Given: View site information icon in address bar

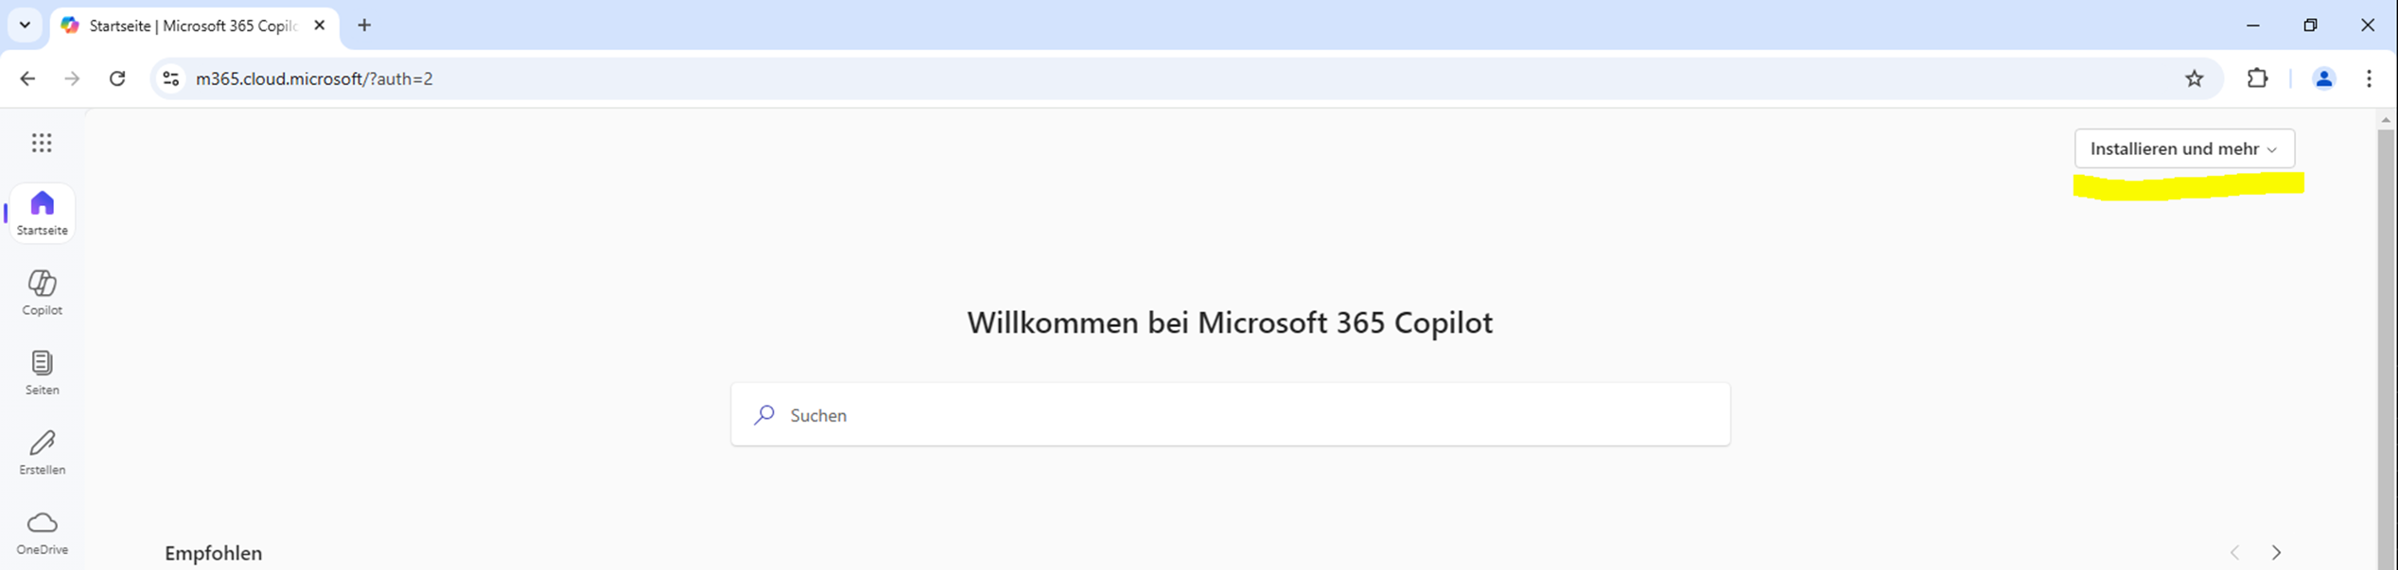Looking at the screenshot, I should (x=171, y=78).
